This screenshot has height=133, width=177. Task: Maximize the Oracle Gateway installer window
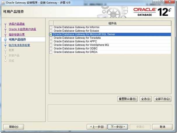pyautogui.click(x=162, y=2)
